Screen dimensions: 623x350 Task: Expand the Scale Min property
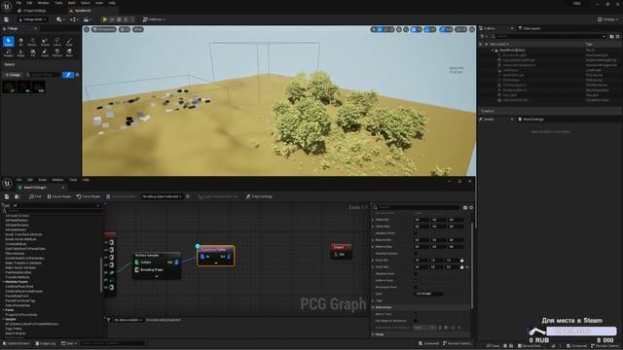pos(373,261)
